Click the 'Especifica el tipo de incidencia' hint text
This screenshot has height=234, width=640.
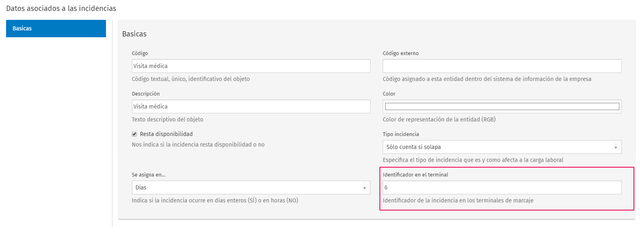point(473,160)
